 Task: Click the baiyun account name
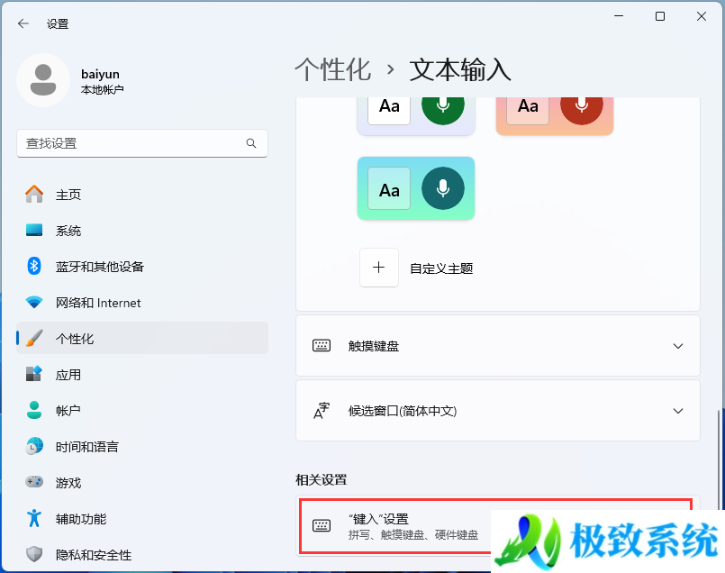(100, 74)
